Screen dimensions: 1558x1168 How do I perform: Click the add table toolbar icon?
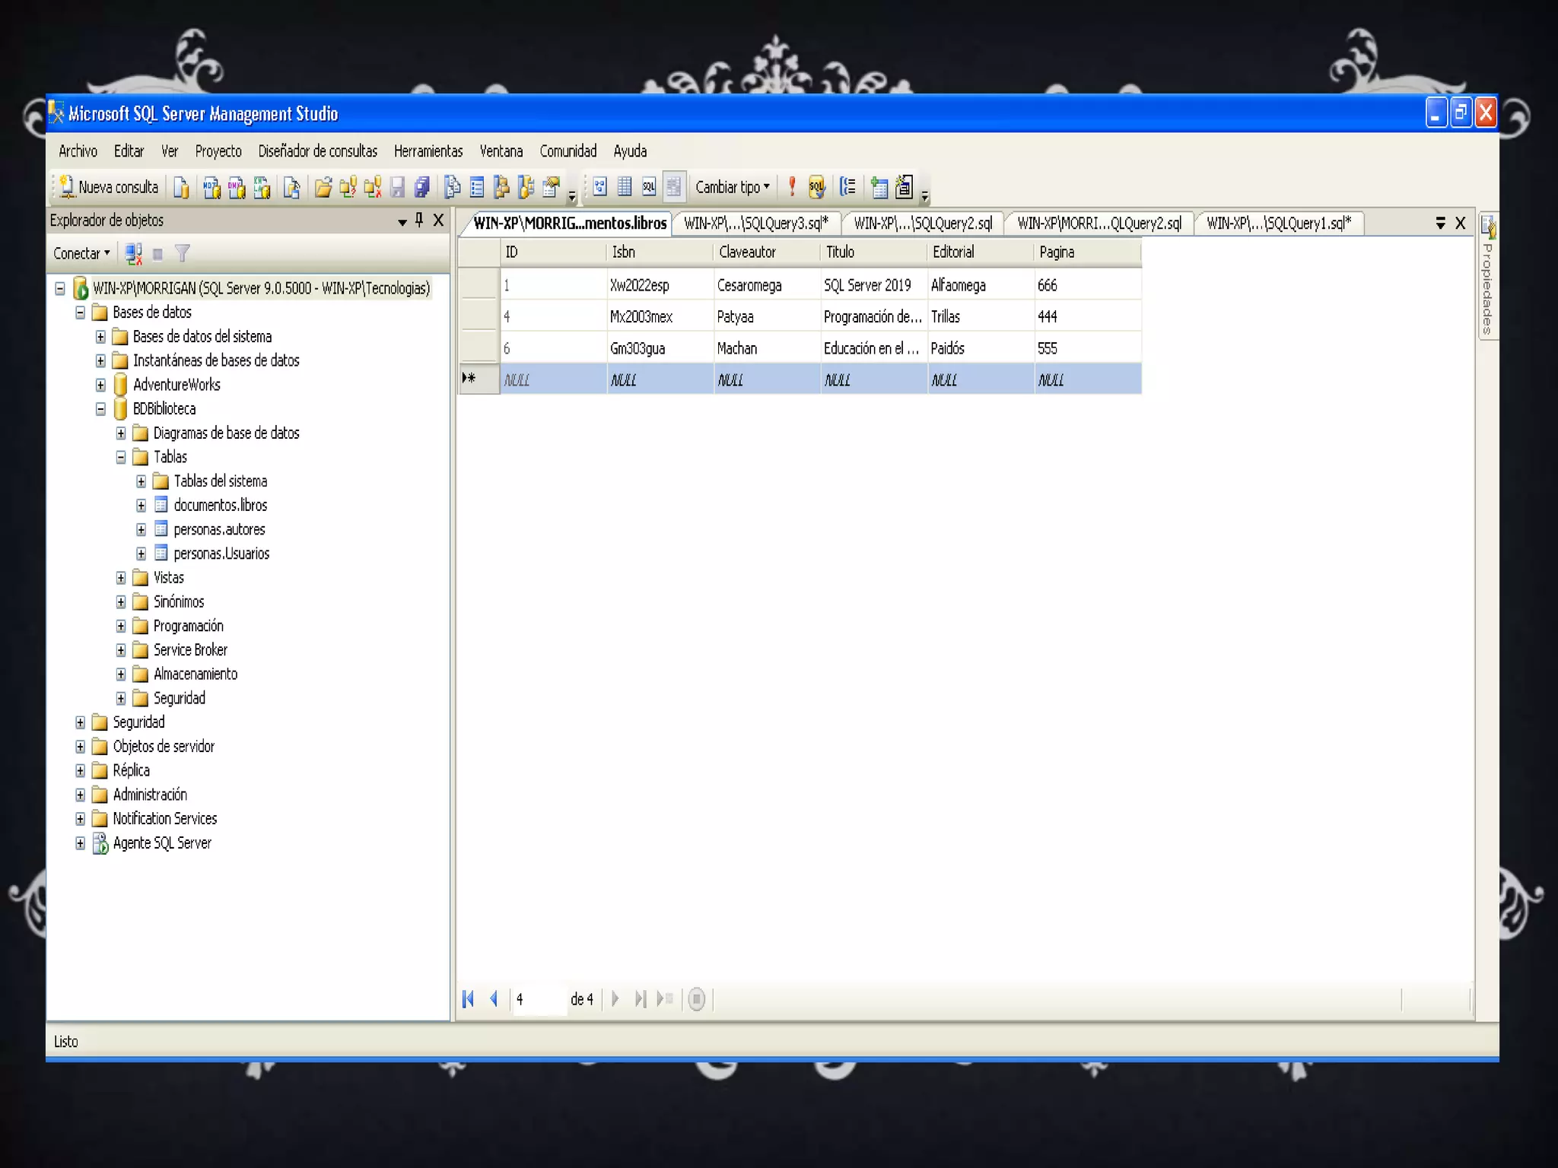879,187
